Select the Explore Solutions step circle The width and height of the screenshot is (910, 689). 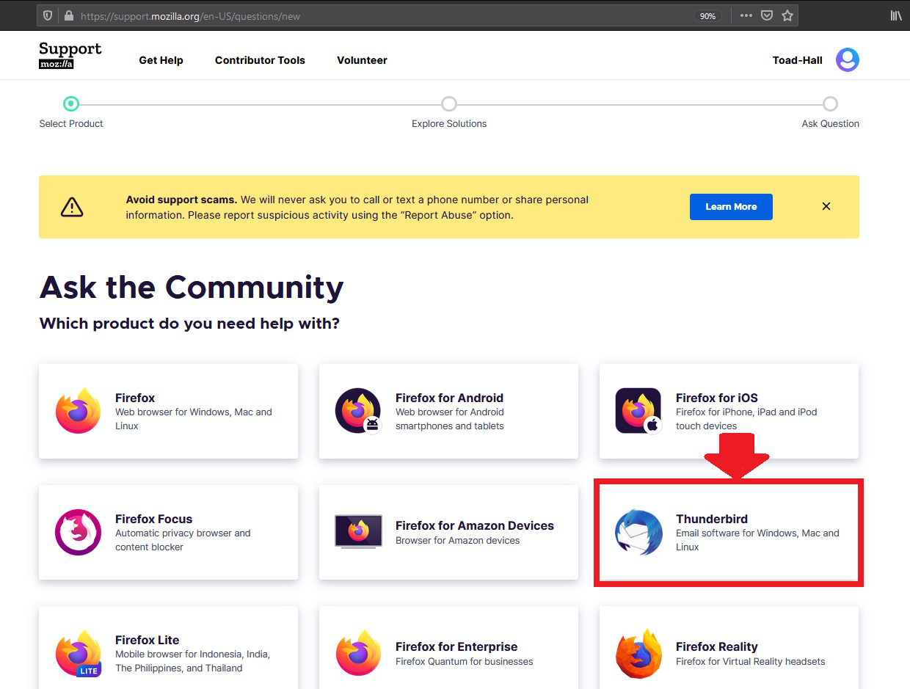(449, 104)
